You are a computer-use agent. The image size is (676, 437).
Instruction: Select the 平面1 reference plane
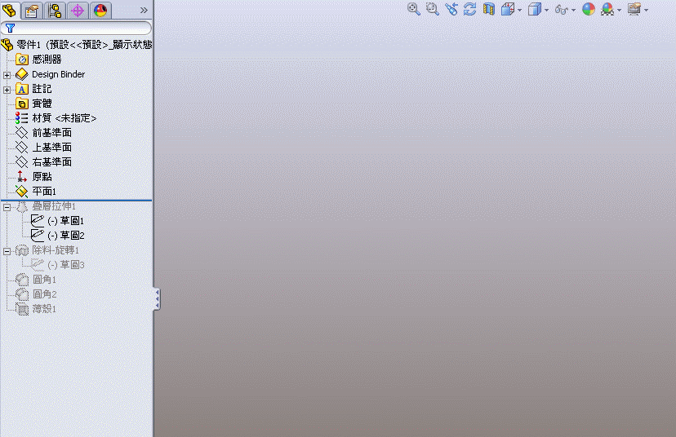[x=36, y=191]
